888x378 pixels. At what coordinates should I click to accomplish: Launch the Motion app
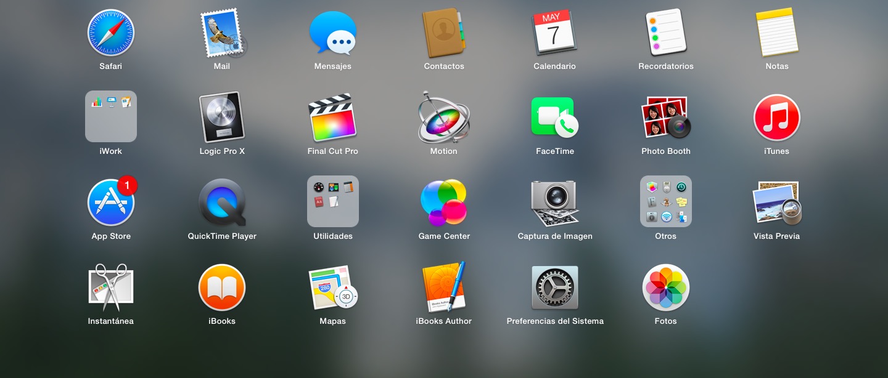[444, 117]
